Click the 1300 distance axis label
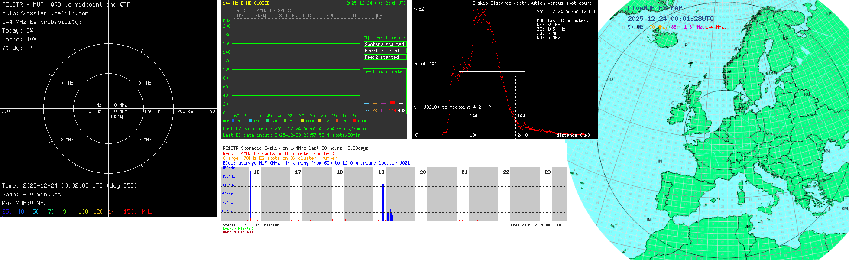 [475, 135]
